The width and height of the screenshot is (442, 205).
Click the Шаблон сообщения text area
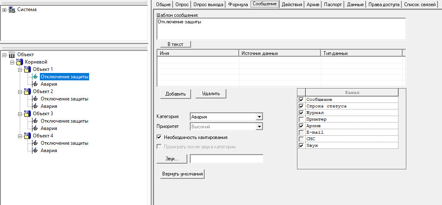(281, 29)
